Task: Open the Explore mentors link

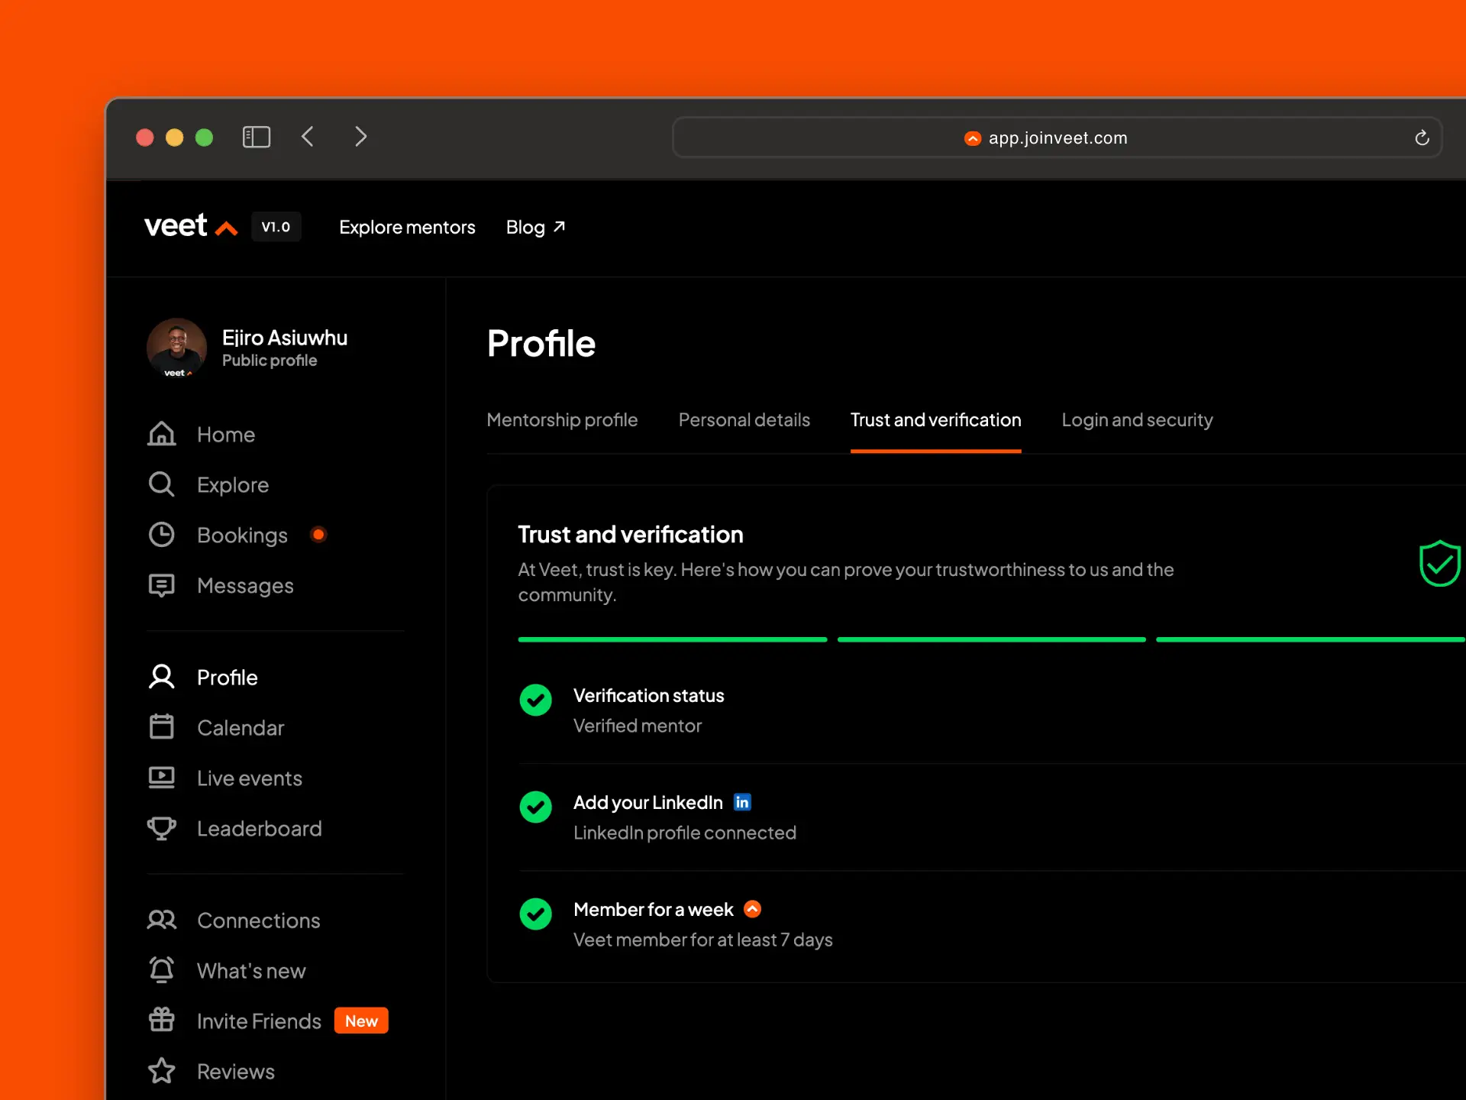Action: (407, 228)
